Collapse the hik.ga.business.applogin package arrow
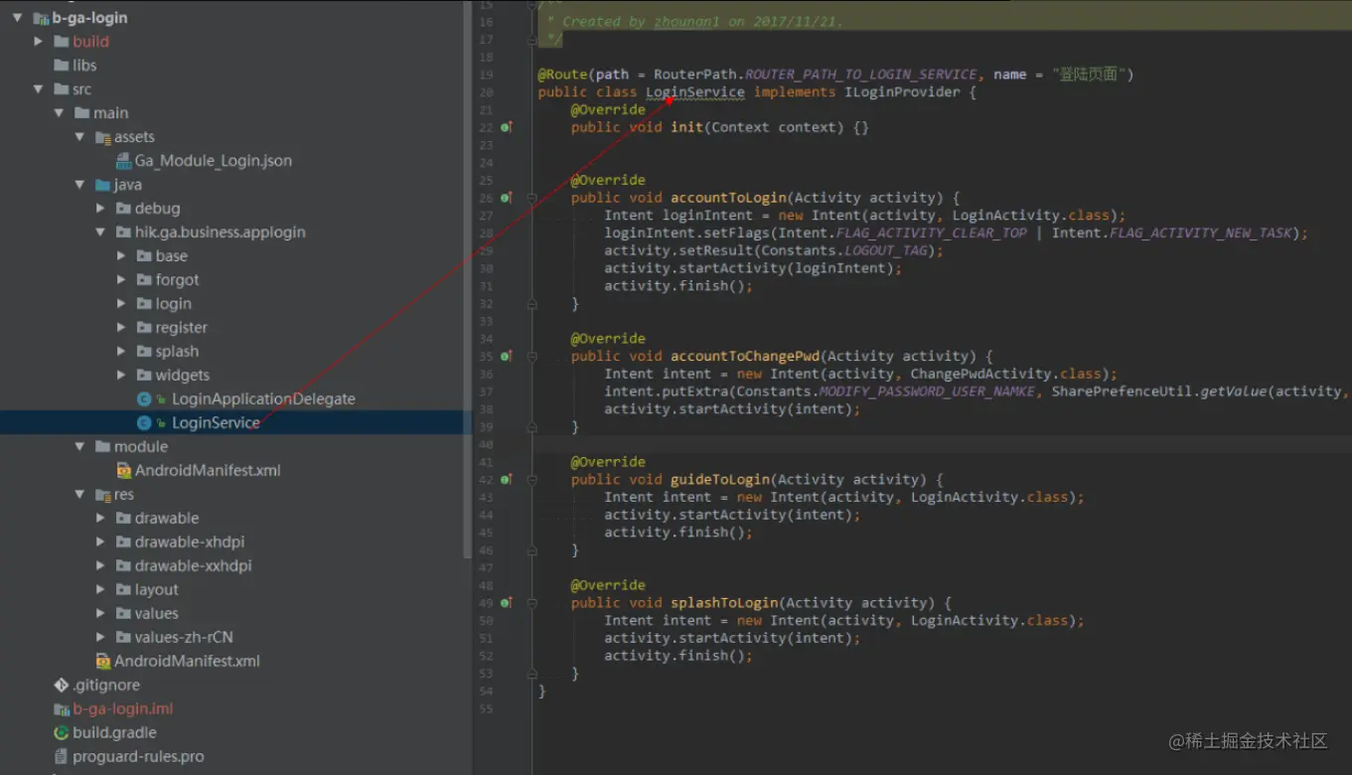The height and width of the screenshot is (775, 1352). click(x=100, y=232)
